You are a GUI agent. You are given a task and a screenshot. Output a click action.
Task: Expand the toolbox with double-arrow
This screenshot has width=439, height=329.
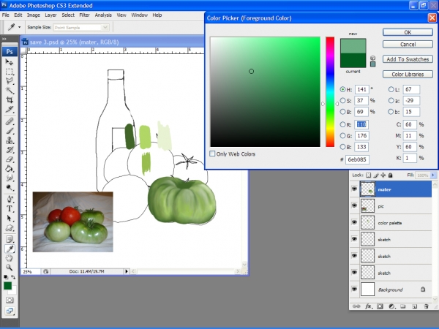click(5, 39)
